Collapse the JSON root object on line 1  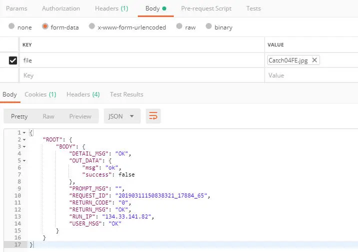[x=24, y=132]
